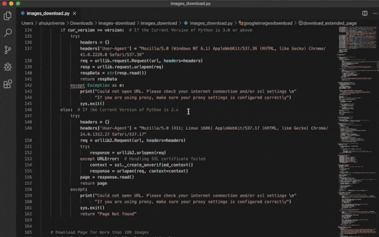
Task: Select the images_download.py editor tab
Action: [x=49, y=13]
